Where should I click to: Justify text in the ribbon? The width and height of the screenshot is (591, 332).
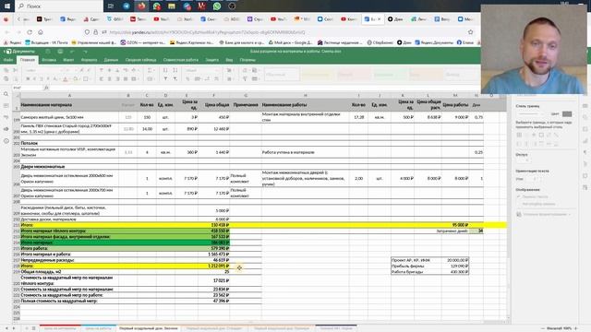(126, 79)
